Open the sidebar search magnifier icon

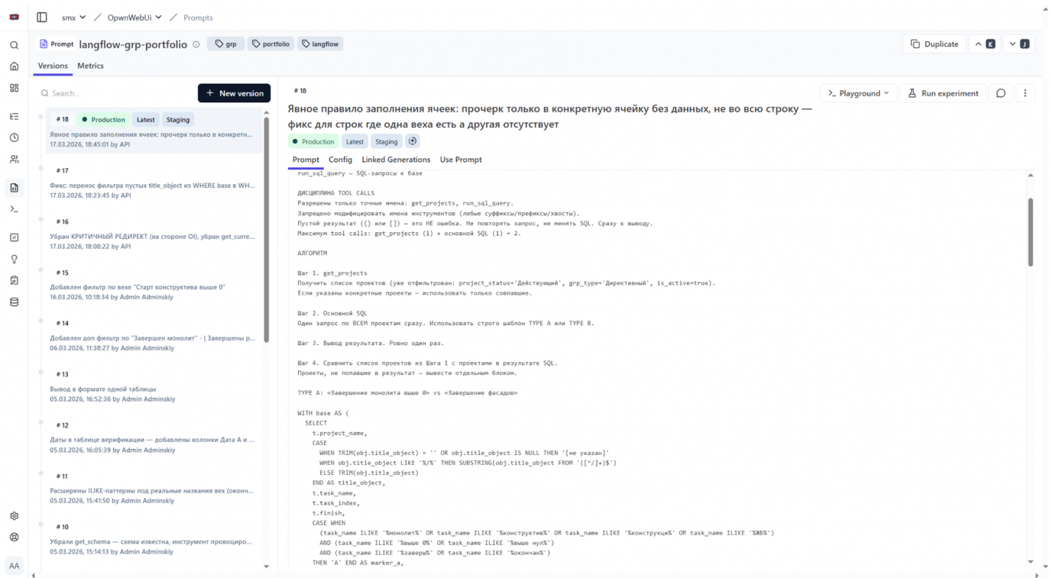pos(14,45)
